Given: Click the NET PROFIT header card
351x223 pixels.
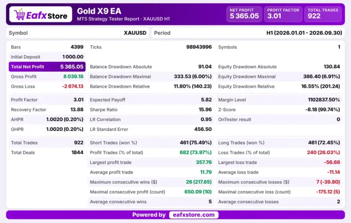Looking at the screenshot, I should (x=244, y=14).
